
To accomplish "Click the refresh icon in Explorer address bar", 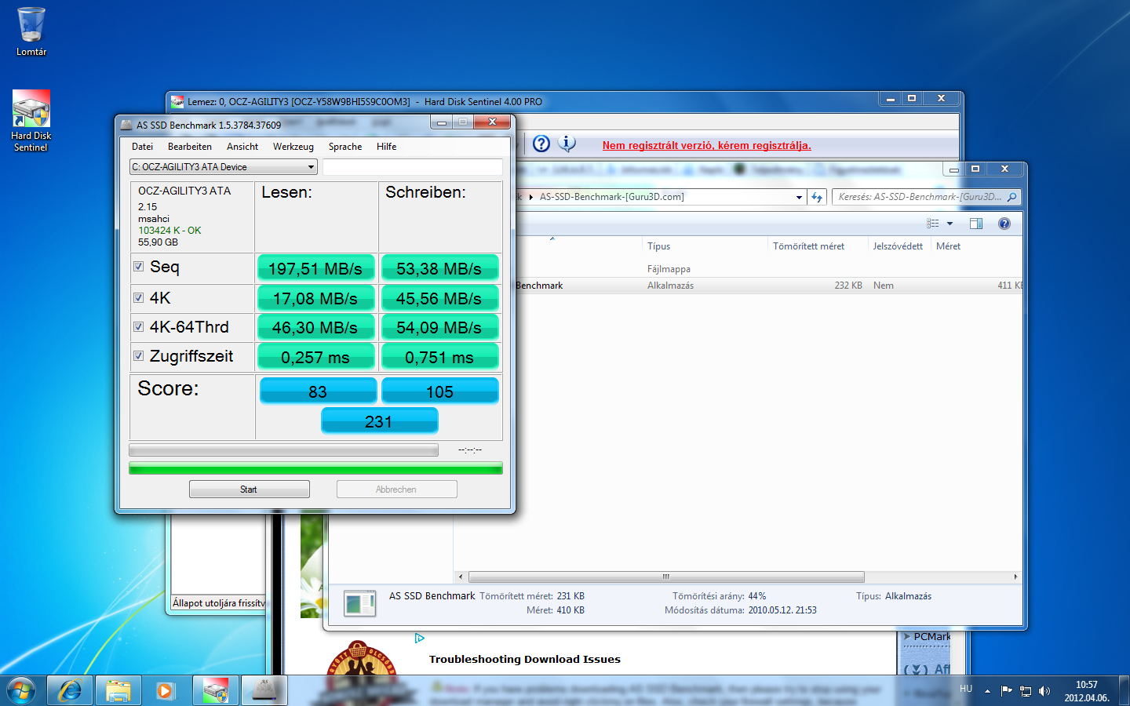I will point(817,197).
